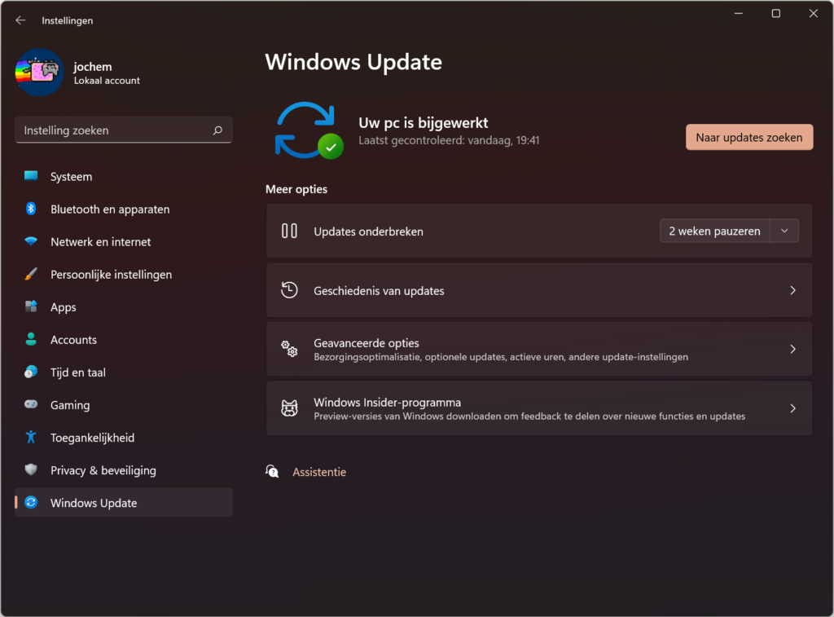Open the Systeem settings page
834x617 pixels.
[124, 176]
